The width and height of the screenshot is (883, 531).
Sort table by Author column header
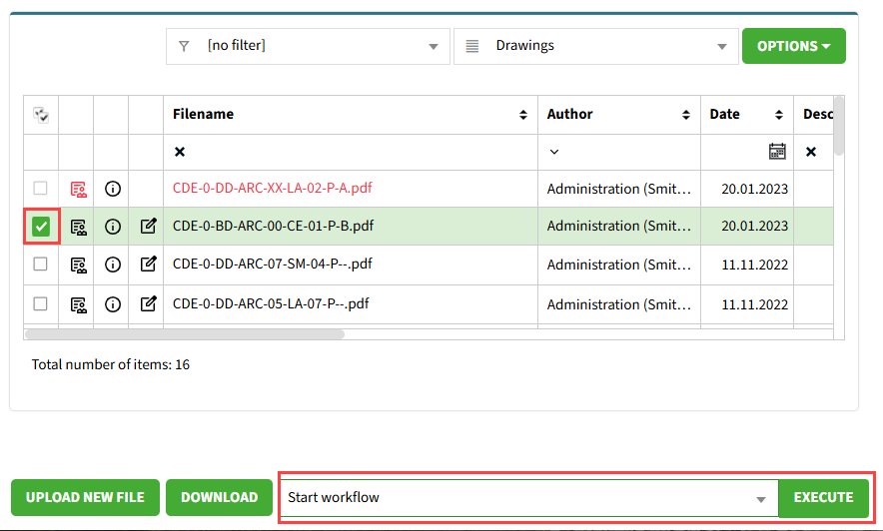pyautogui.click(x=618, y=115)
